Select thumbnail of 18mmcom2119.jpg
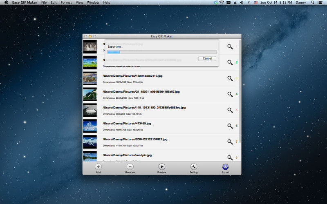Screen dimensions: 327x204 pyautogui.click(x=90, y=78)
